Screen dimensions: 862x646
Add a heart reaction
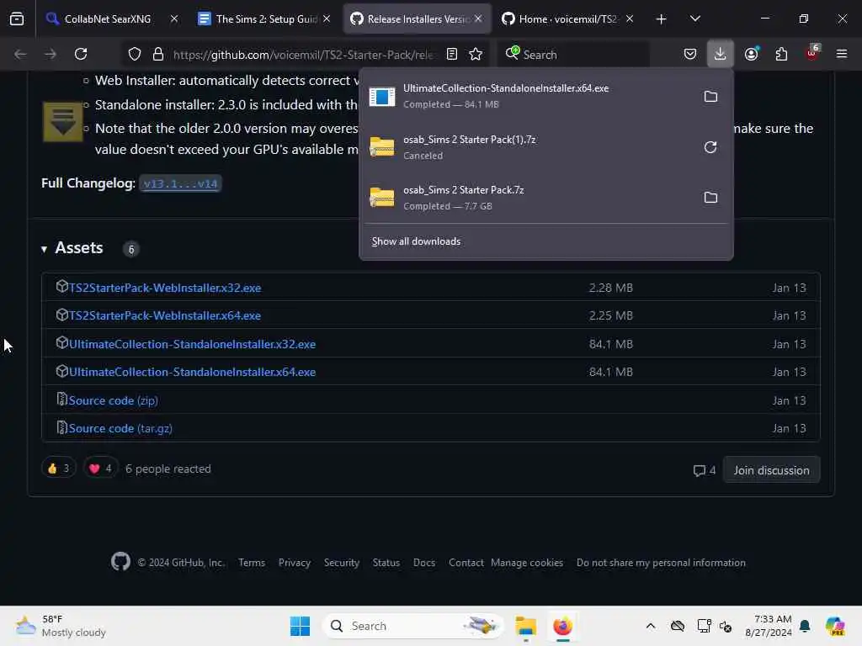click(x=101, y=469)
